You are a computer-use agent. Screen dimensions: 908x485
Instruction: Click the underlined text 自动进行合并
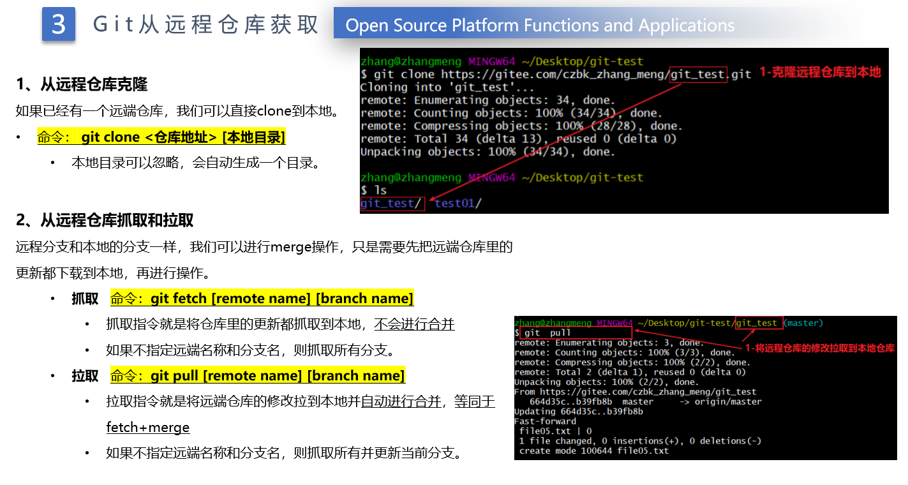(x=401, y=401)
